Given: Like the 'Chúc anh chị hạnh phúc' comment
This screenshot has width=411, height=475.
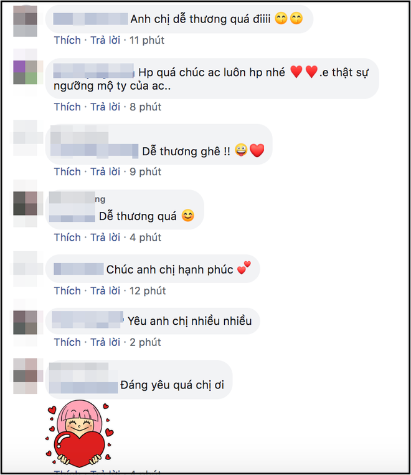Looking at the screenshot, I should point(67,291).
